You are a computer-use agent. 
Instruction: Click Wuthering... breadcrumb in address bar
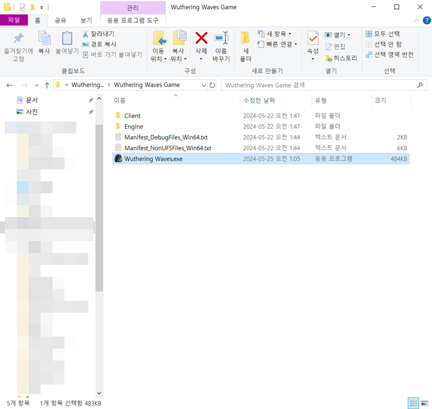point(87,85)
